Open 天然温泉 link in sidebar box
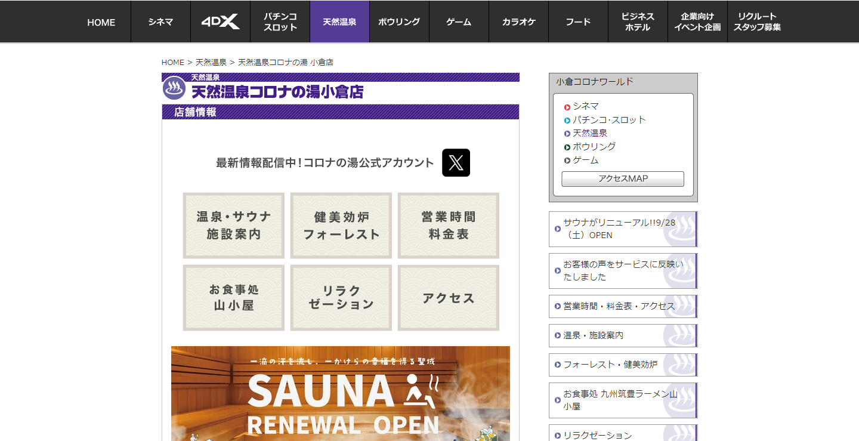The image size is (859, 441). 590,133
